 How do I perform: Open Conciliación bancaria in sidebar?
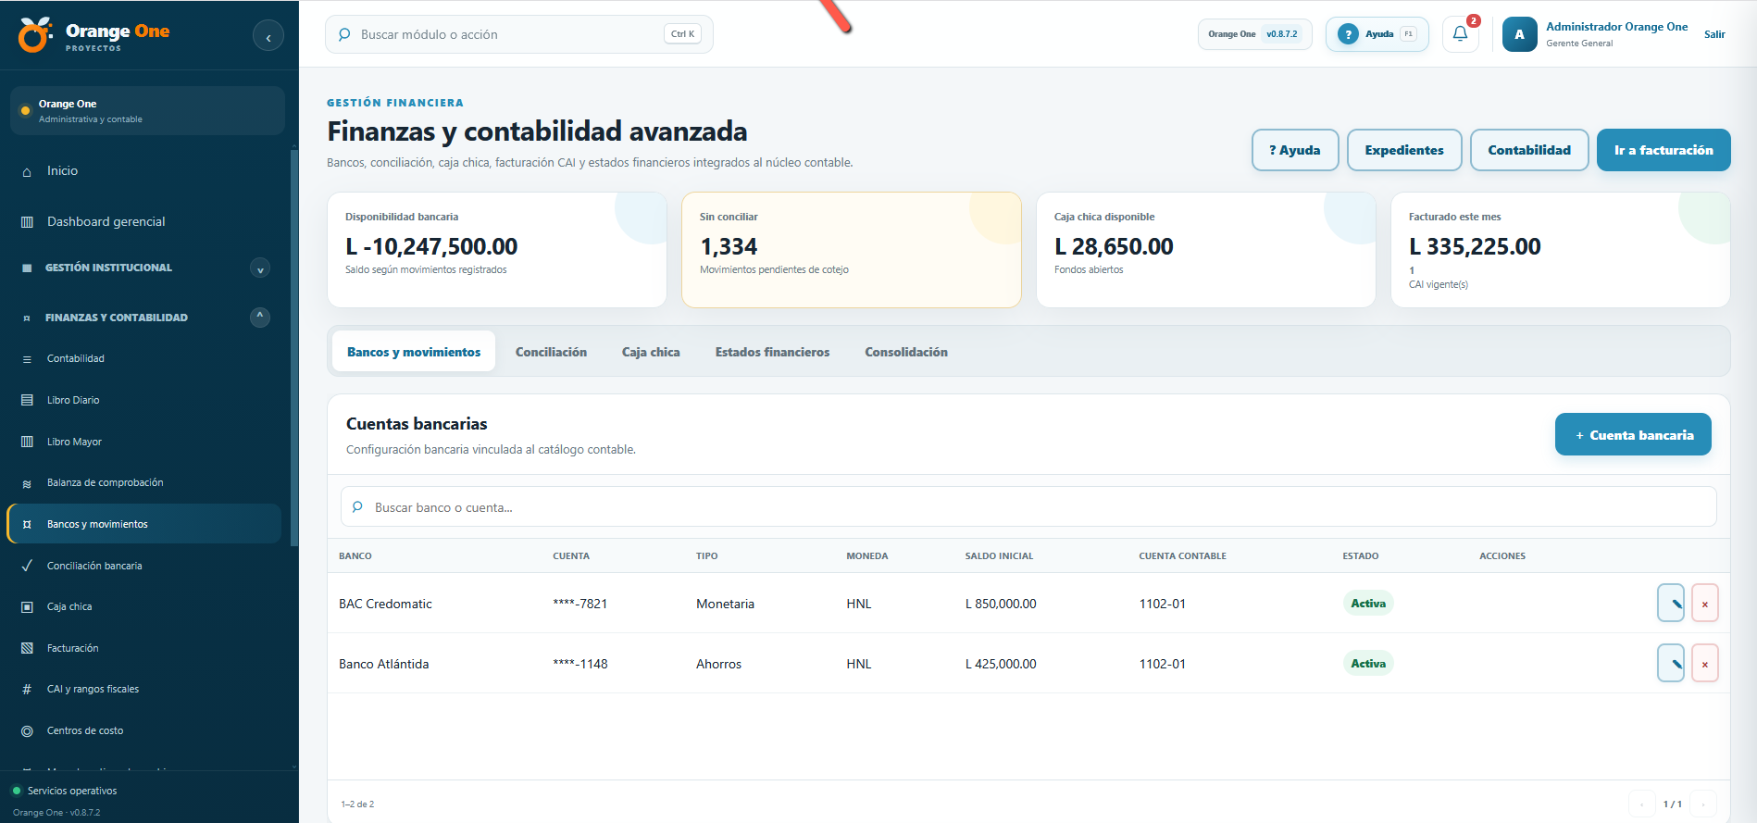coord(143,566)
